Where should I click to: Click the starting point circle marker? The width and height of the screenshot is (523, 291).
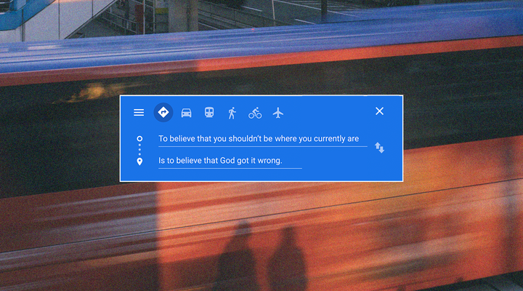[x=139, y=138]
